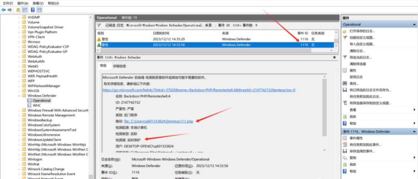The width and height of the screenshot is (418, 179).
Task: Click 将任务附加到此事件... action
Action: coord(365,144)
